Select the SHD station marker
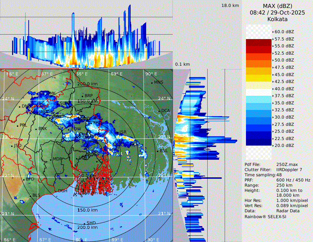 click(x=85, y=223)
